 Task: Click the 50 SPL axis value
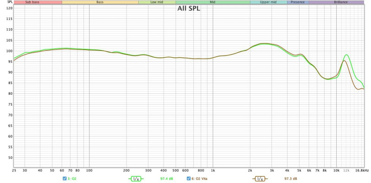[x=11, y=158]
